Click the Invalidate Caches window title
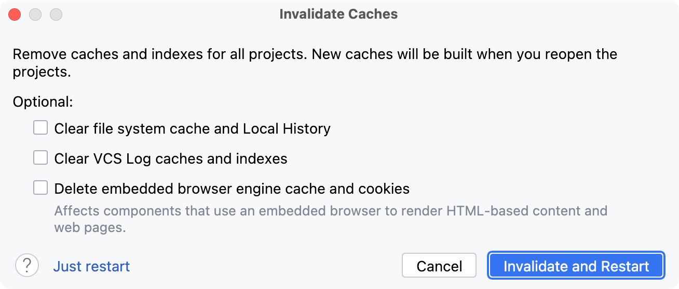679x289 pixels. (338, 14)
